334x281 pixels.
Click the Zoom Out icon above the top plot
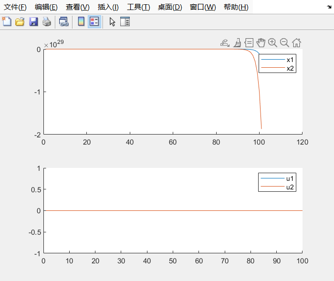click(284, 42)
